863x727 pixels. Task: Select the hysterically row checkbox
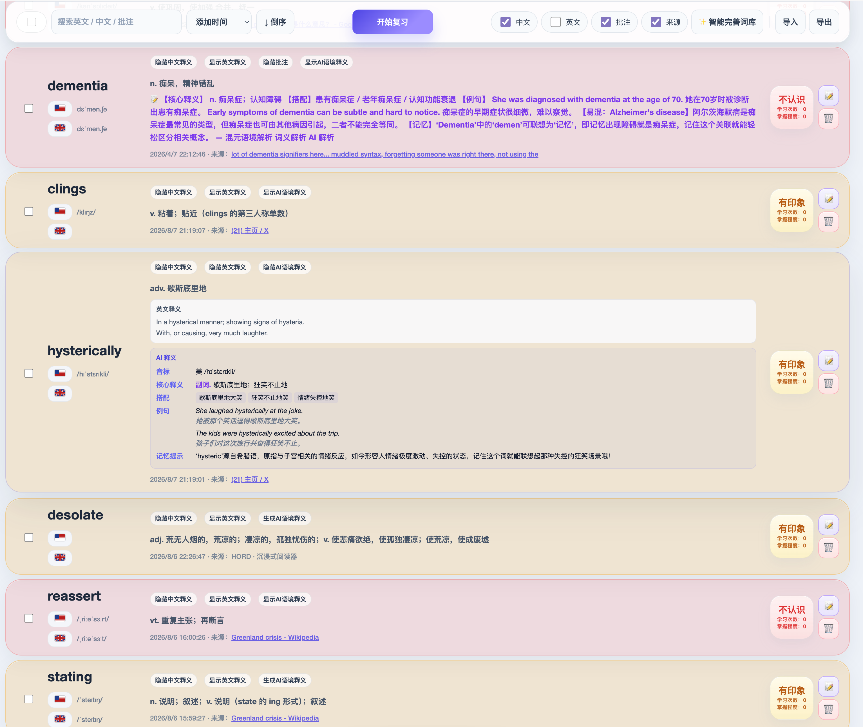[29, 373]
